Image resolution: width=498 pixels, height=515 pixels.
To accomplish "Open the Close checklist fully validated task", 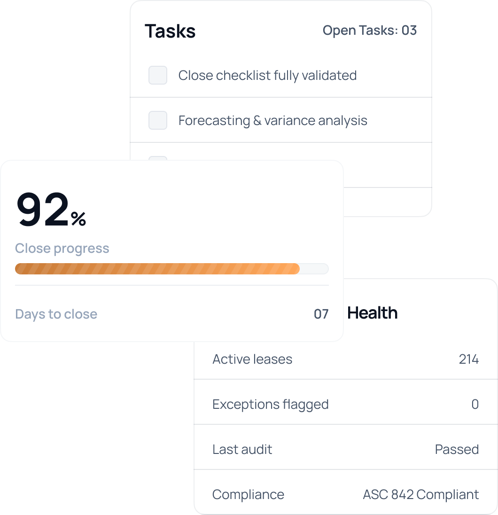I will click(x=267, y=75).
